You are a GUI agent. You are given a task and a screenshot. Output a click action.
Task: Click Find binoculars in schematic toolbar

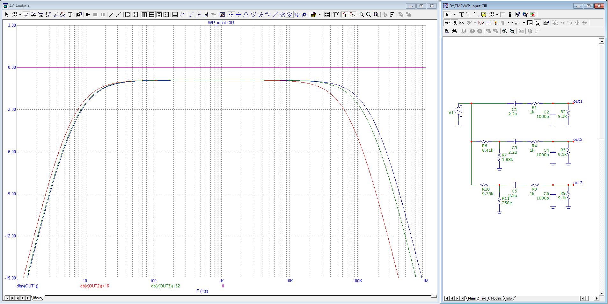pyautogui.click(x=454, y=31)
